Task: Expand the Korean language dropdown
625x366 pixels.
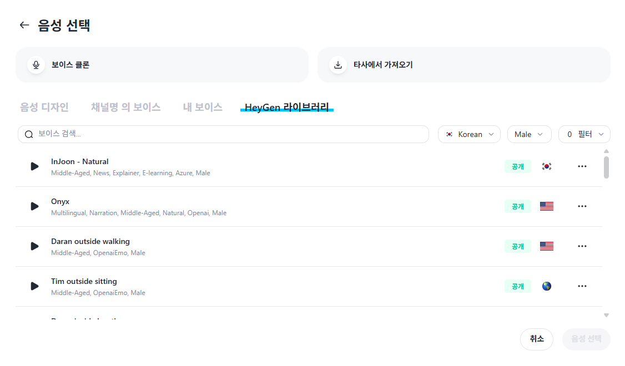Action: [x=469, y=134]
